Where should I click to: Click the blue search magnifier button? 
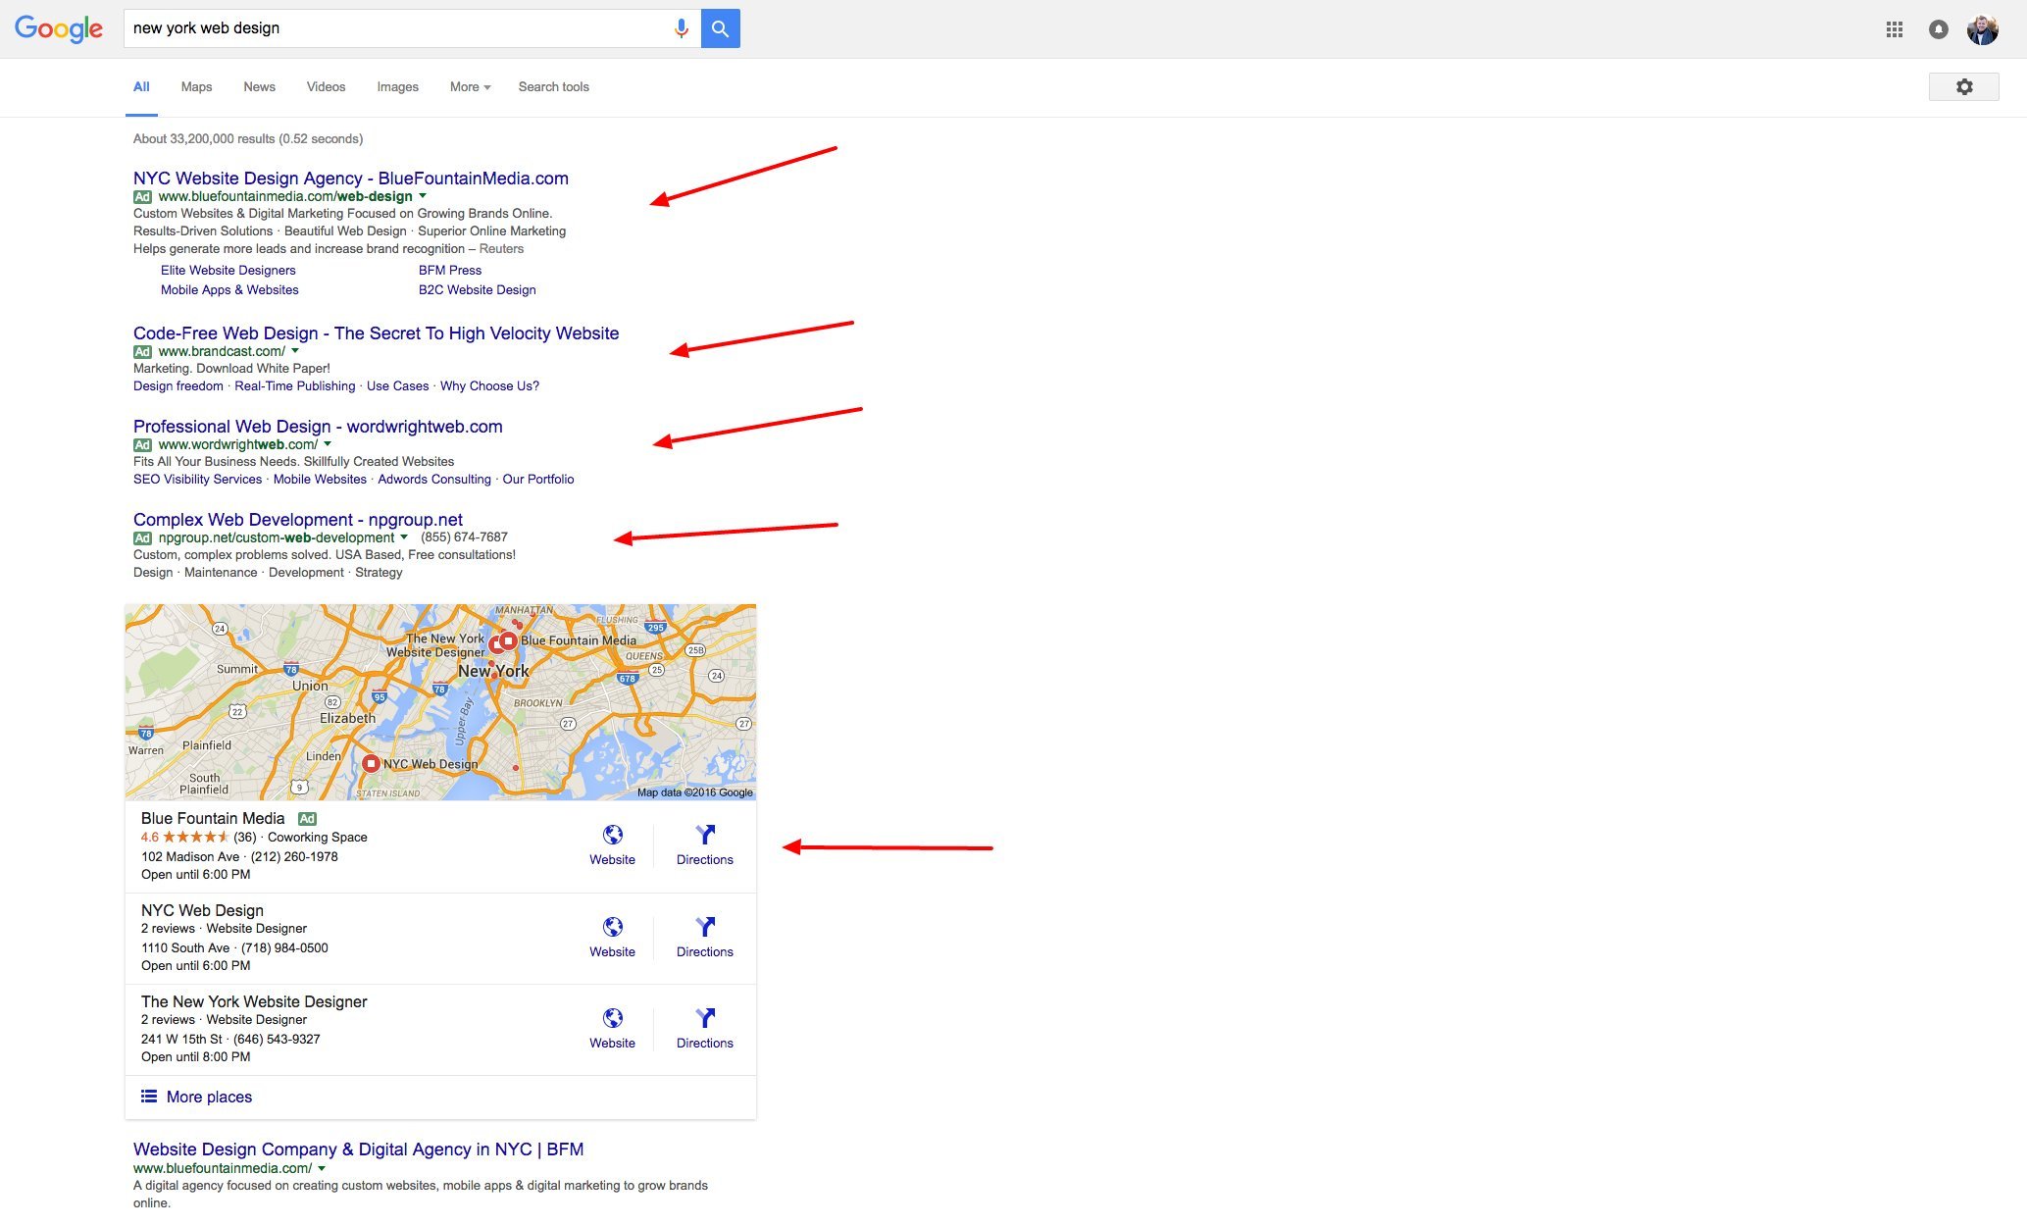[721, 28]
